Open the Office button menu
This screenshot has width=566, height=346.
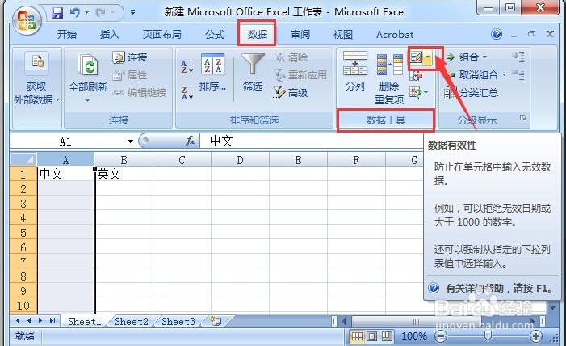tap(26, 20)
